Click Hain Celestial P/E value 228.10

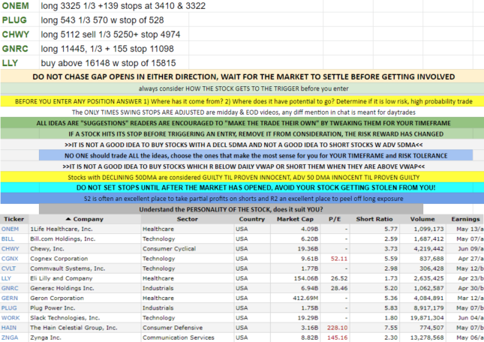(338, 328)
